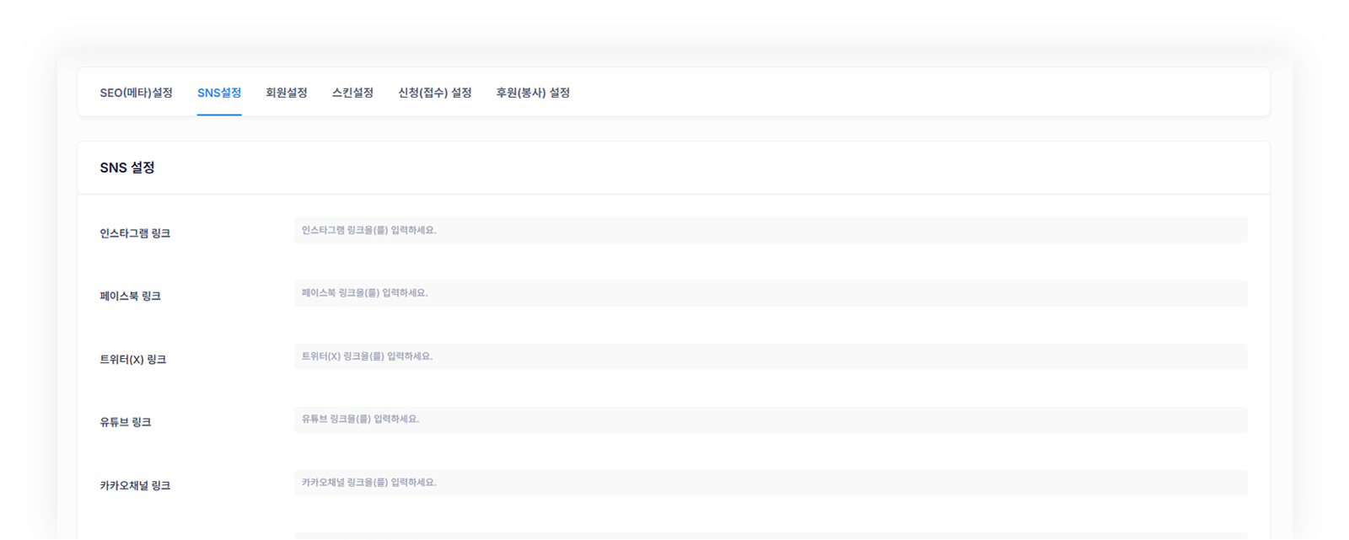1349x540 pixels.
Task: Click into the 페이스북 링크 input field
Action: pos(770,293)
